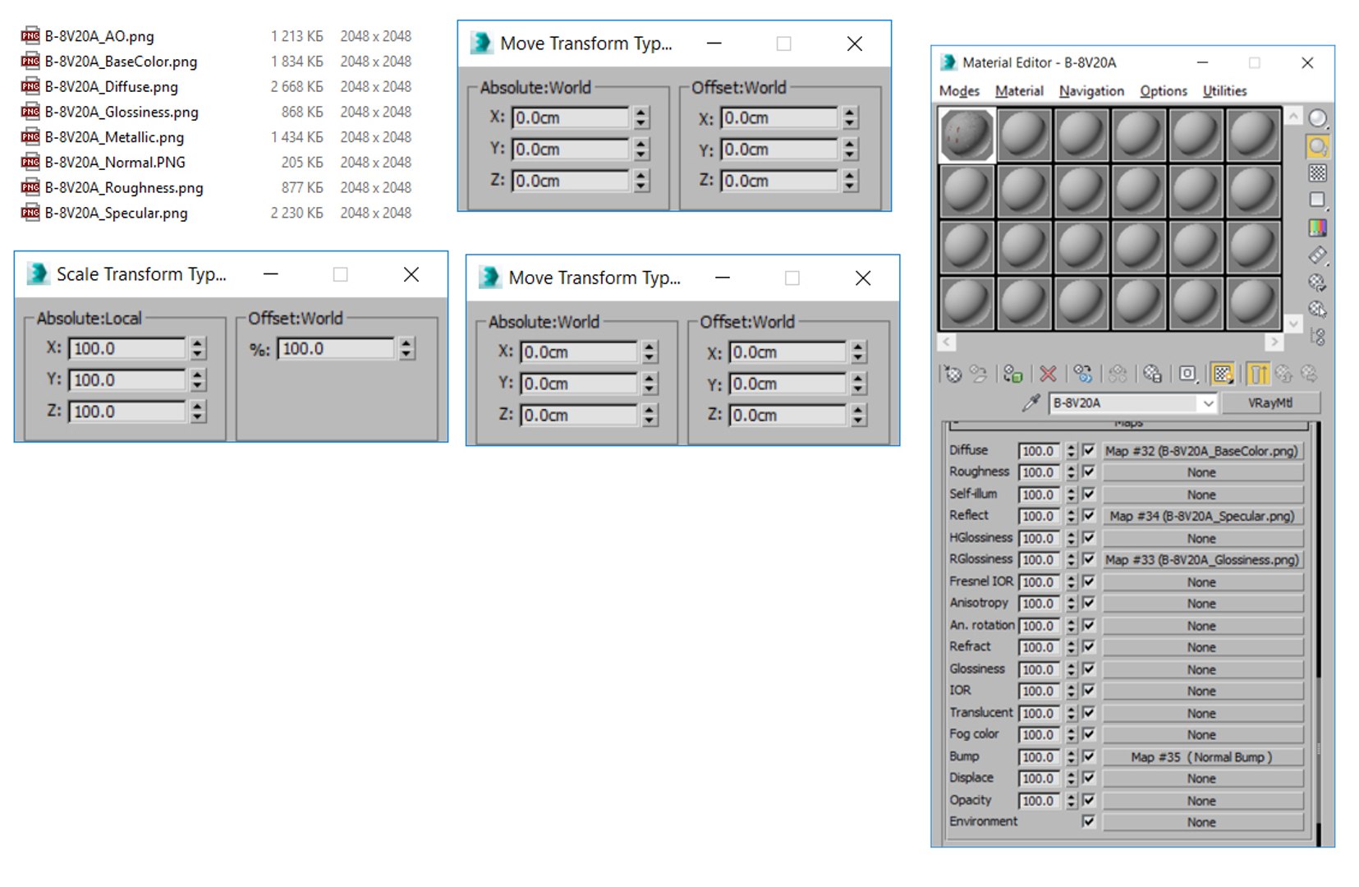
Task: Click the red X Reset Map icon
Action: 1048,375
